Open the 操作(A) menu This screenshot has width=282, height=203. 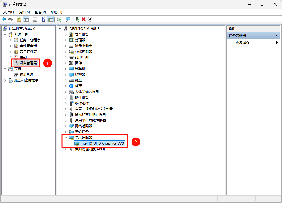tap(24, 12)
